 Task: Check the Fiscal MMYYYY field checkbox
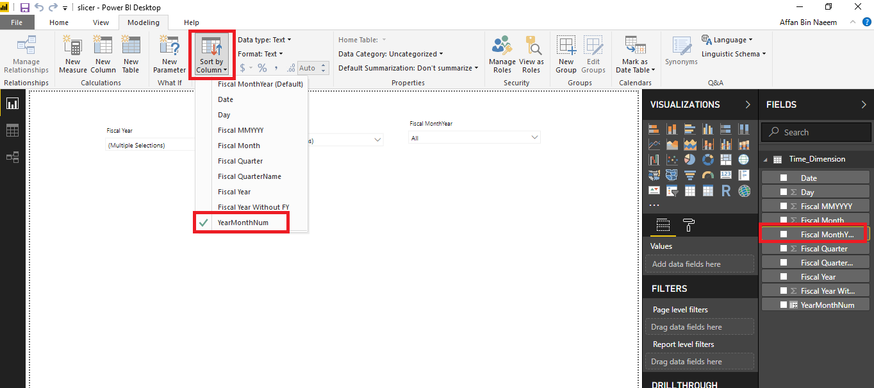783,207
